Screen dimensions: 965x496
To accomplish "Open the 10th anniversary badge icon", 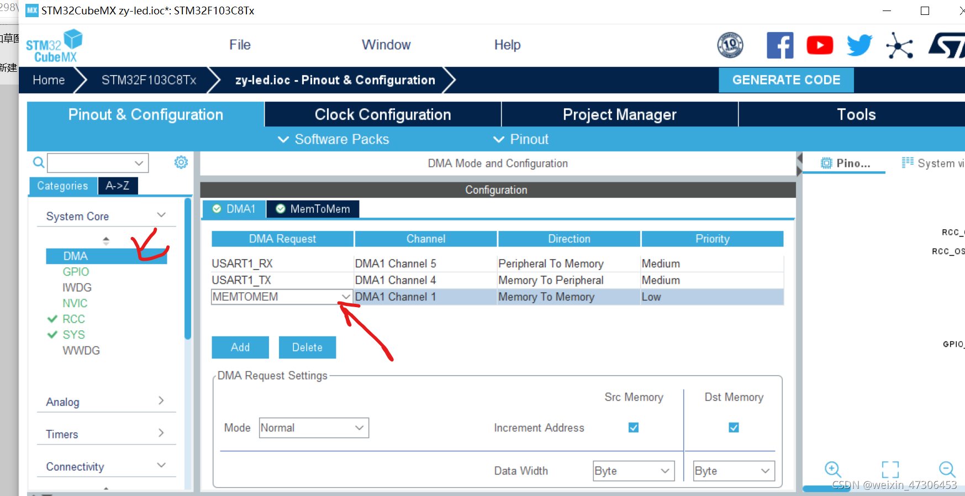I will pyautogui.click(x=730, y=45).
